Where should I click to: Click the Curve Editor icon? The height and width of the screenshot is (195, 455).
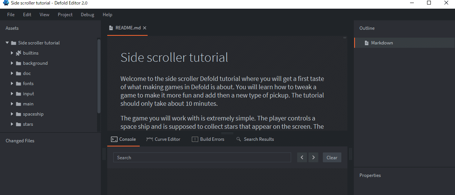(150, 139)
